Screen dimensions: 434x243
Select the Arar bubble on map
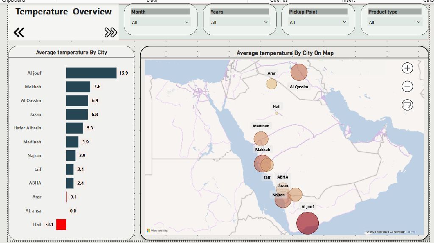point(271,84)
